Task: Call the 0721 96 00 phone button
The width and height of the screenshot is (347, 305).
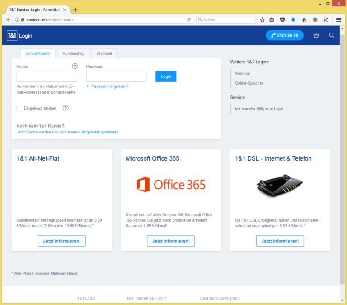Action: point(285,35)
